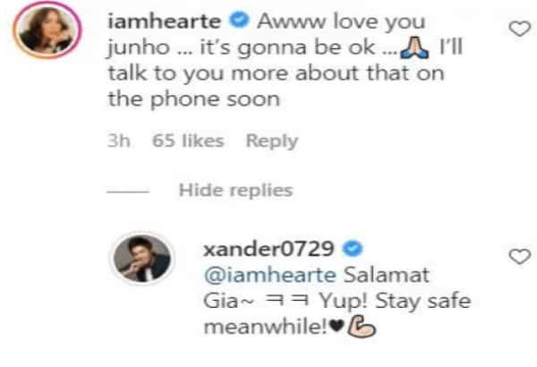View the 65 likes list

(x=188, y=141)
